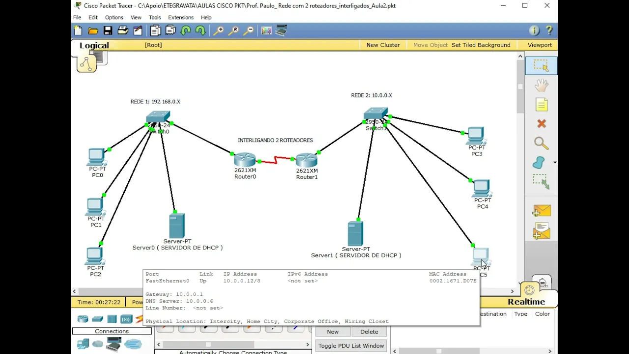Switch to the Logical workspace tab
This screenshot has width=629, height=354.
[x=94, y=46]
